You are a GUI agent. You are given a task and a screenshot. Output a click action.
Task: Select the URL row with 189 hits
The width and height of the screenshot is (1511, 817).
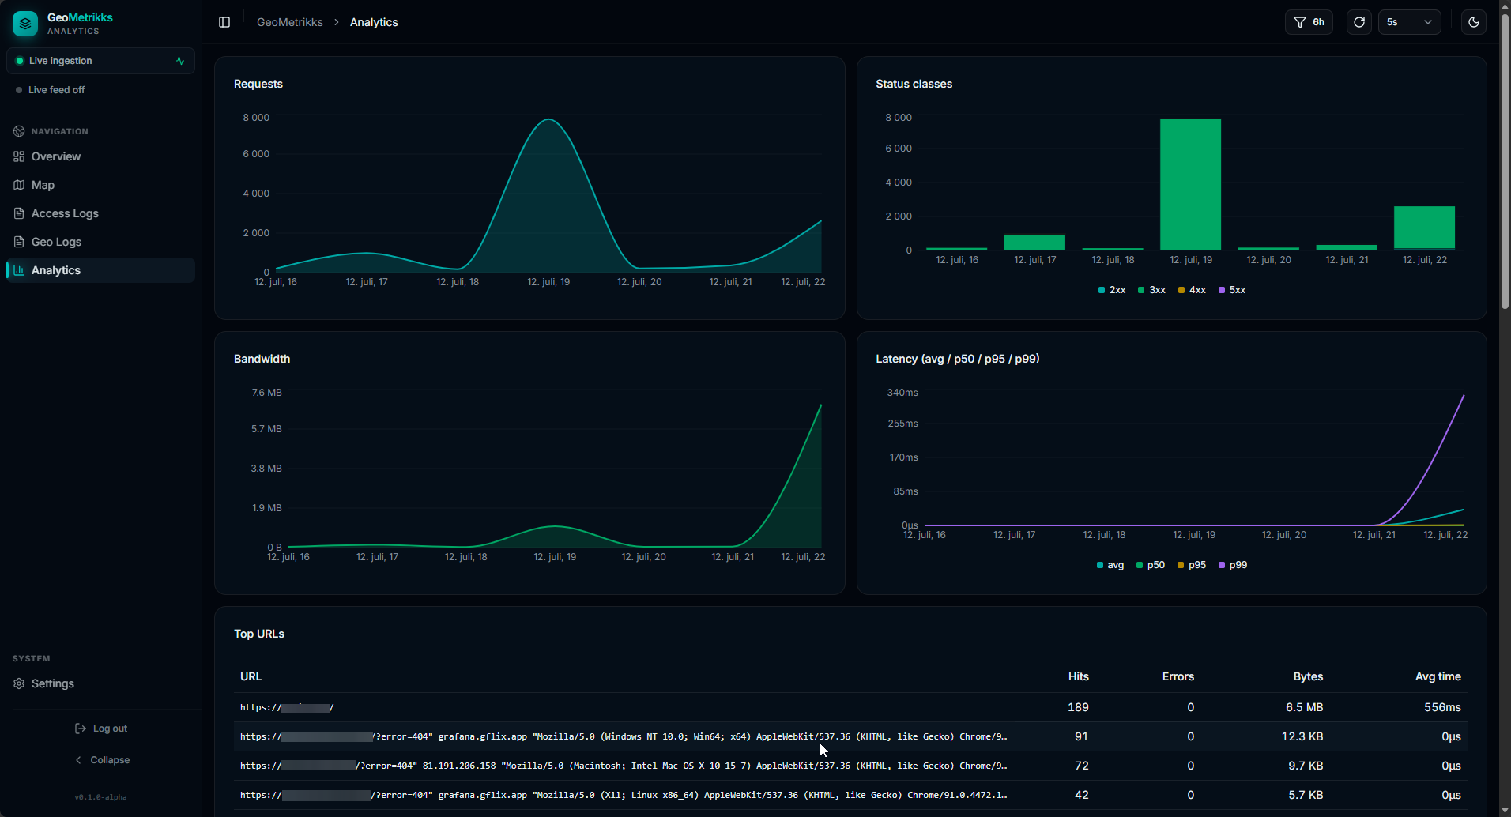coord(850,707)
